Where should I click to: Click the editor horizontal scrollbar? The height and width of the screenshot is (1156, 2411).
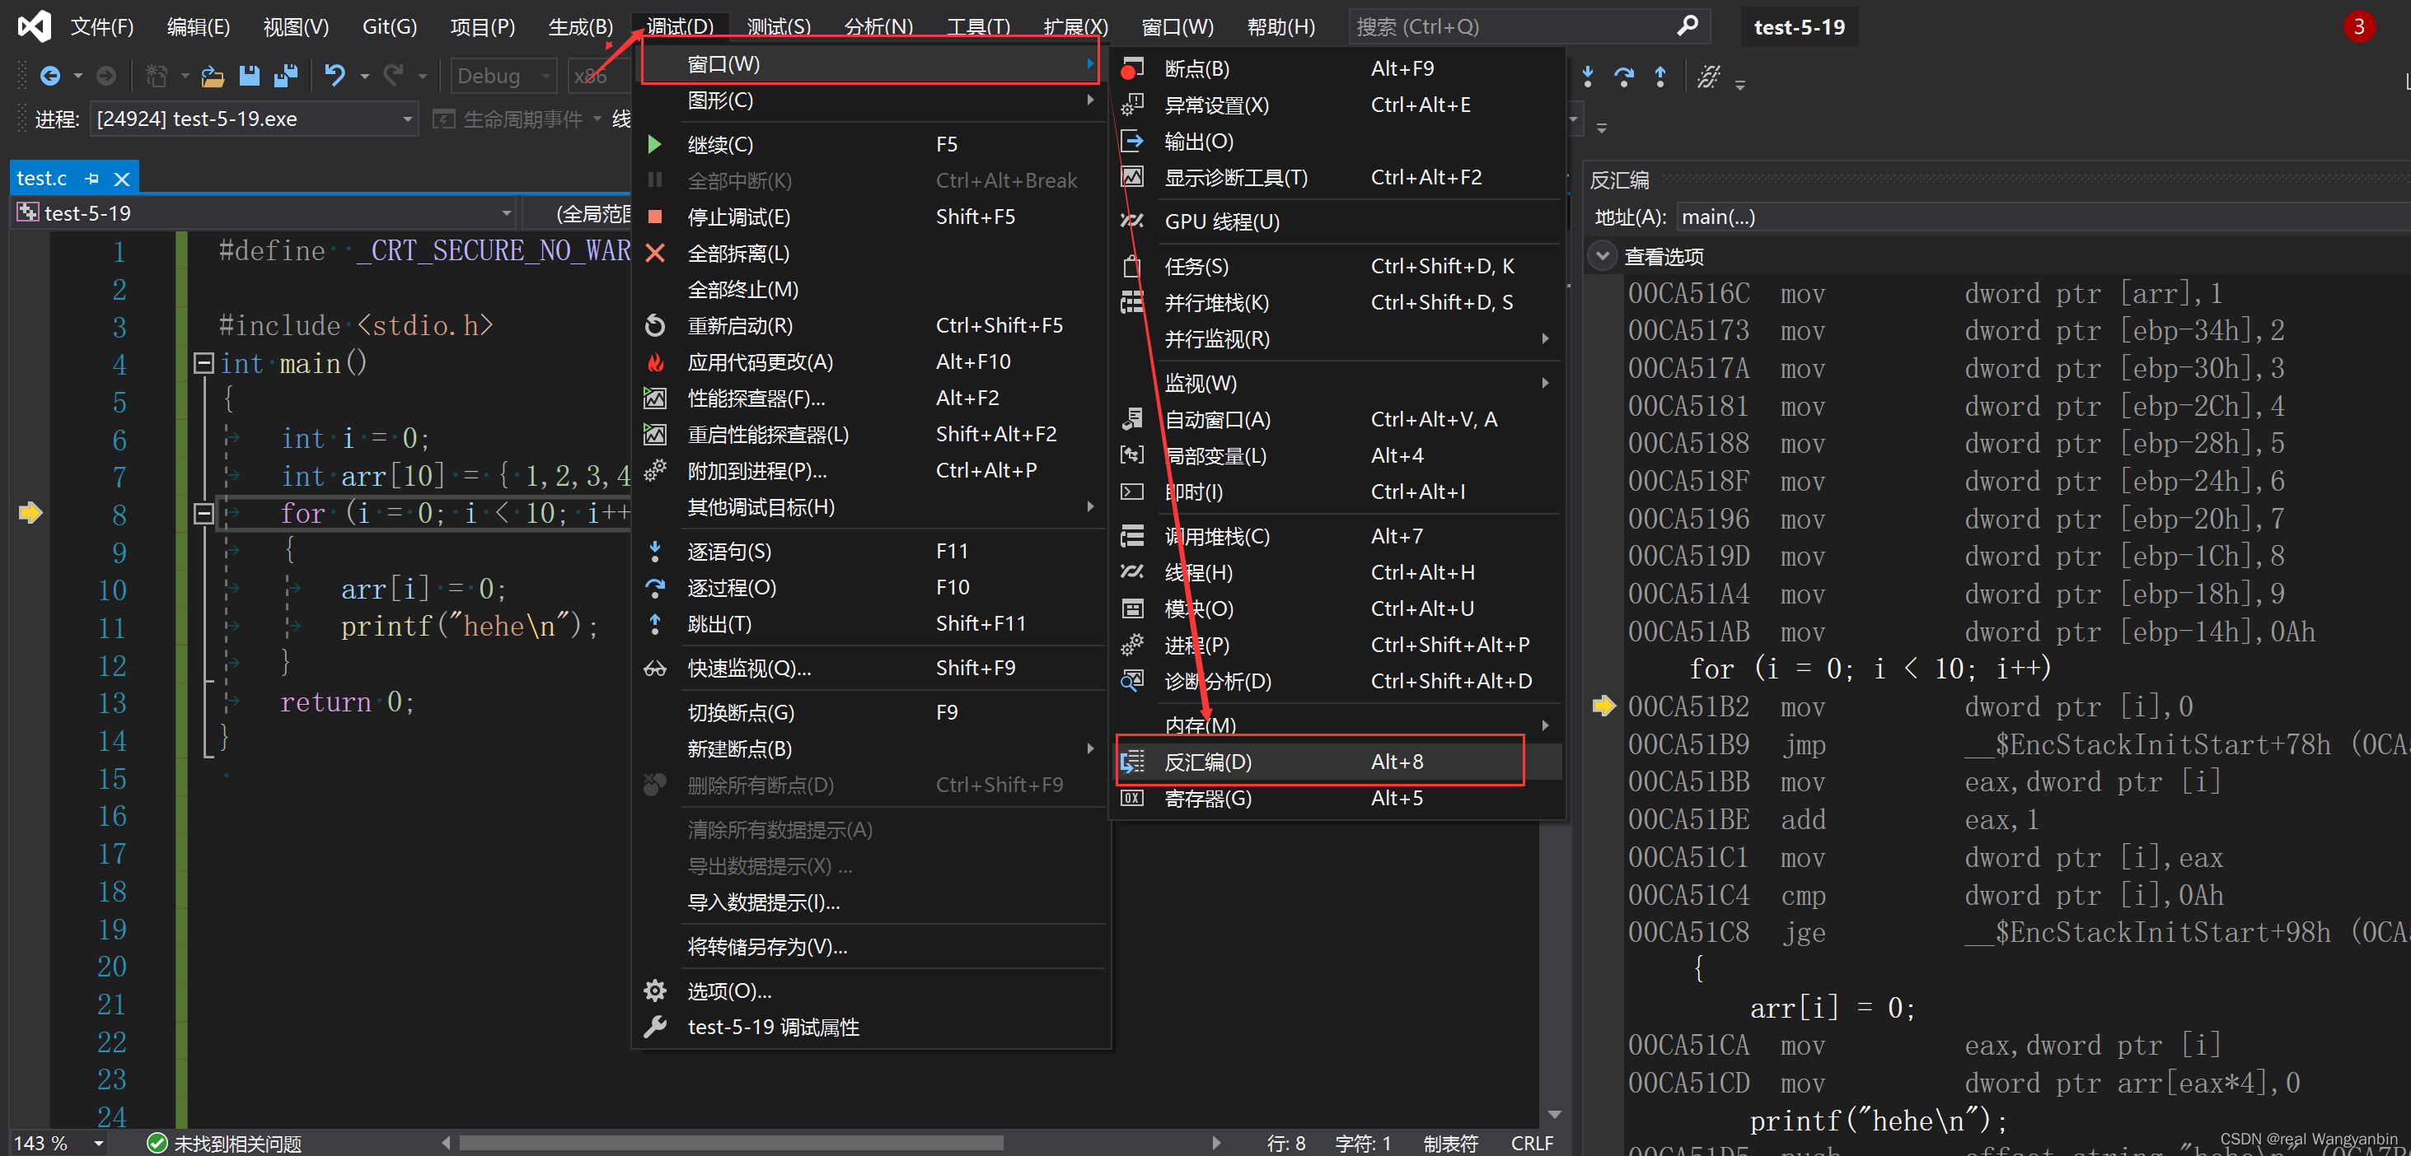click(x=730, y=1143)
